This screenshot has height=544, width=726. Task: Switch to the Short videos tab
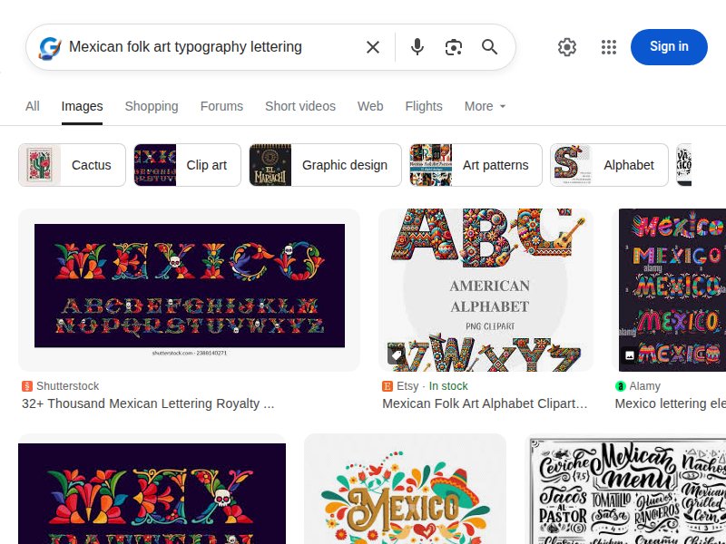pyautogui.click(x=300, y=106)
